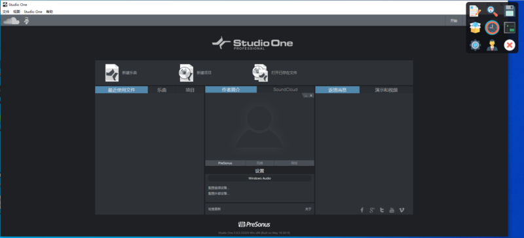Switch to the 最近使用文件 tab
This screenshot has width=524, height=238.
point(121,90)
